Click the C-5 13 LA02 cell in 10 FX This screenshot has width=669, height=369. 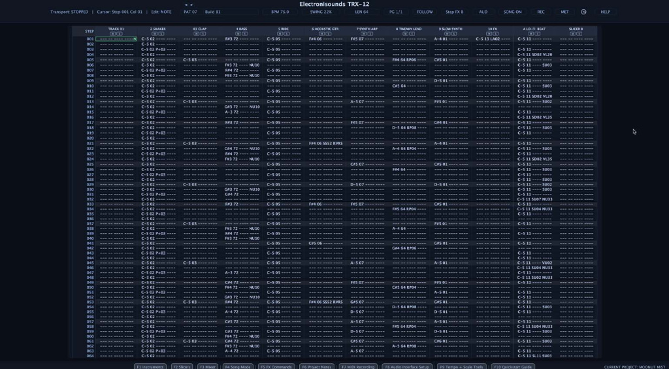(493, 39)
